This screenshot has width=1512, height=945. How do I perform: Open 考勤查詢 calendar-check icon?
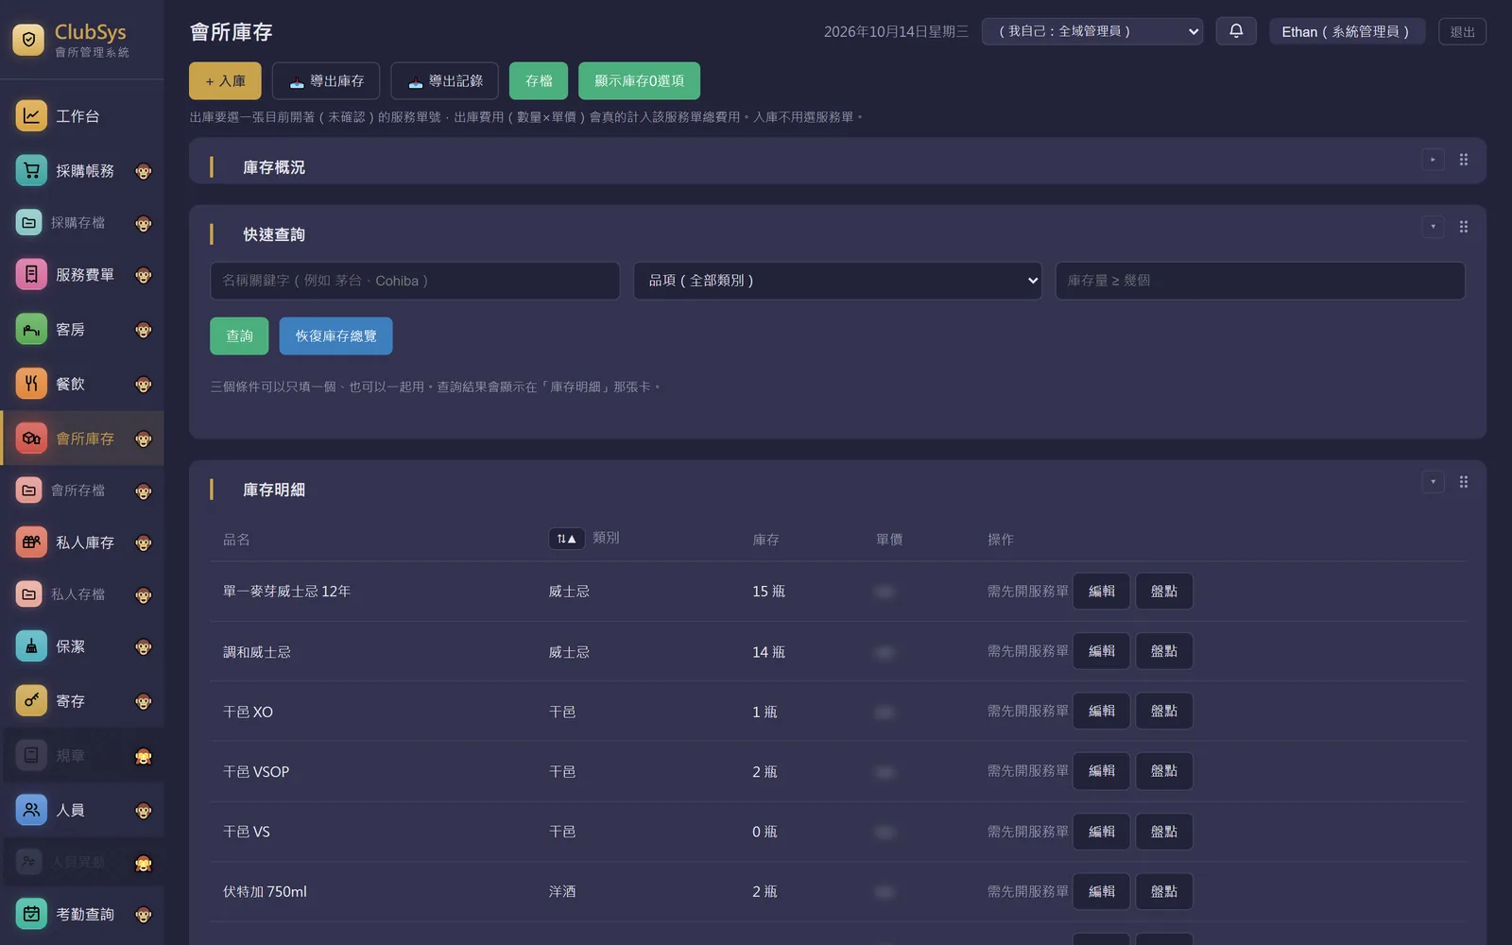(31, 914)
